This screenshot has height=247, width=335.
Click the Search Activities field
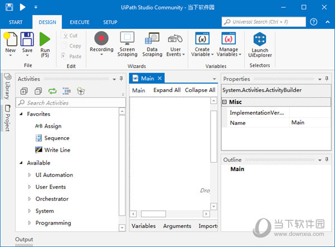71,103
